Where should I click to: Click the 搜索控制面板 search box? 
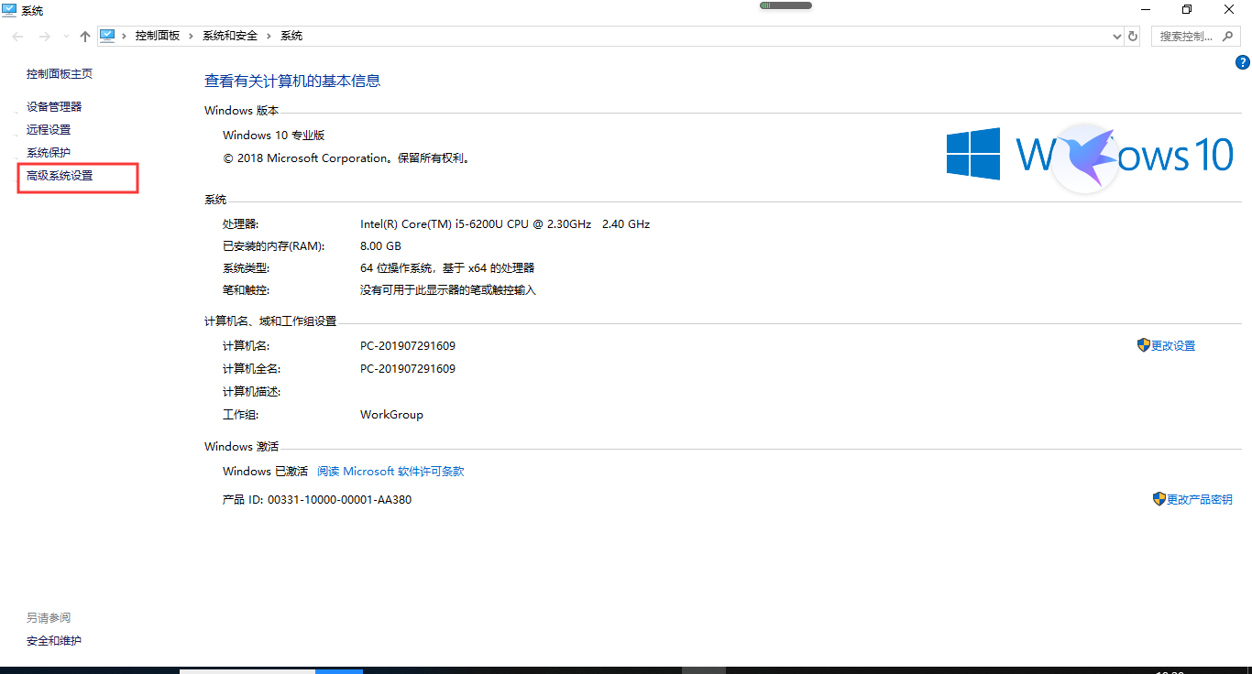[1196, 37]
